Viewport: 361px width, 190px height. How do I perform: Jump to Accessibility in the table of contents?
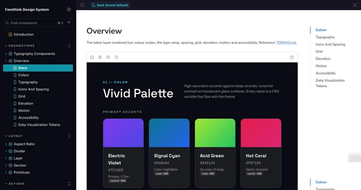pos(325,73)
